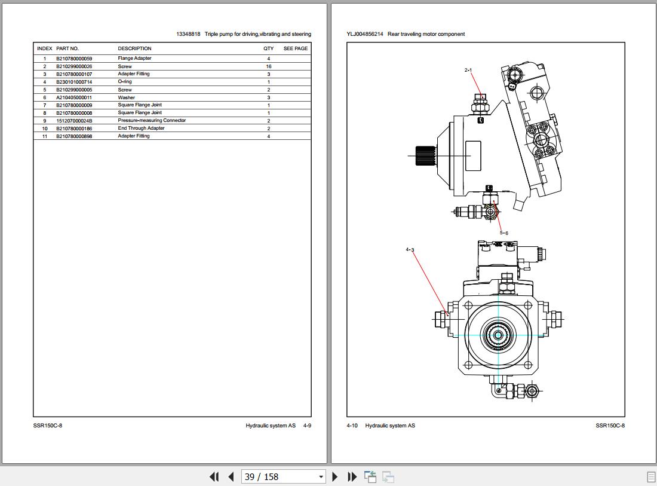Go to the previous page
Screen dimensions: 657x486
click(x=231, y=477)
